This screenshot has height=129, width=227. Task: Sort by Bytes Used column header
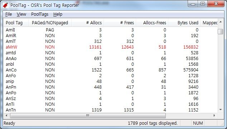click(x=184, y=23)
